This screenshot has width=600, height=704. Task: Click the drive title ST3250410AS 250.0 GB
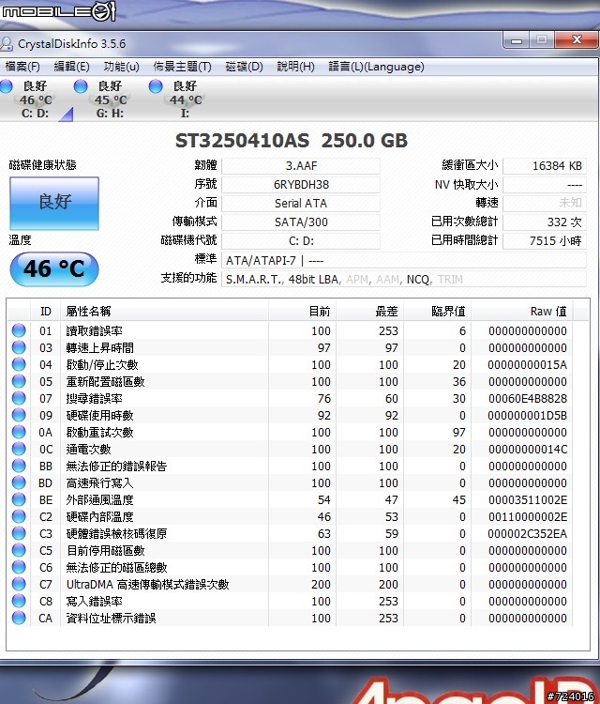tap(292, 141)
